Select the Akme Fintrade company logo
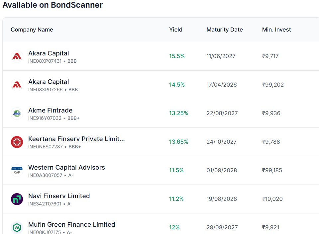 coord(17,113)
